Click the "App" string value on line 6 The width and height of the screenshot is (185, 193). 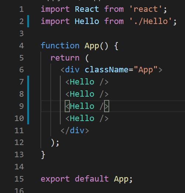click(146, 70)
